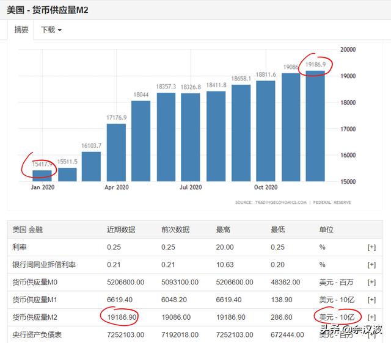Click the 央行资产负债表 lowest value 672444.00
Viewport: 391px width, 343px height.
[x=288, y=335]
